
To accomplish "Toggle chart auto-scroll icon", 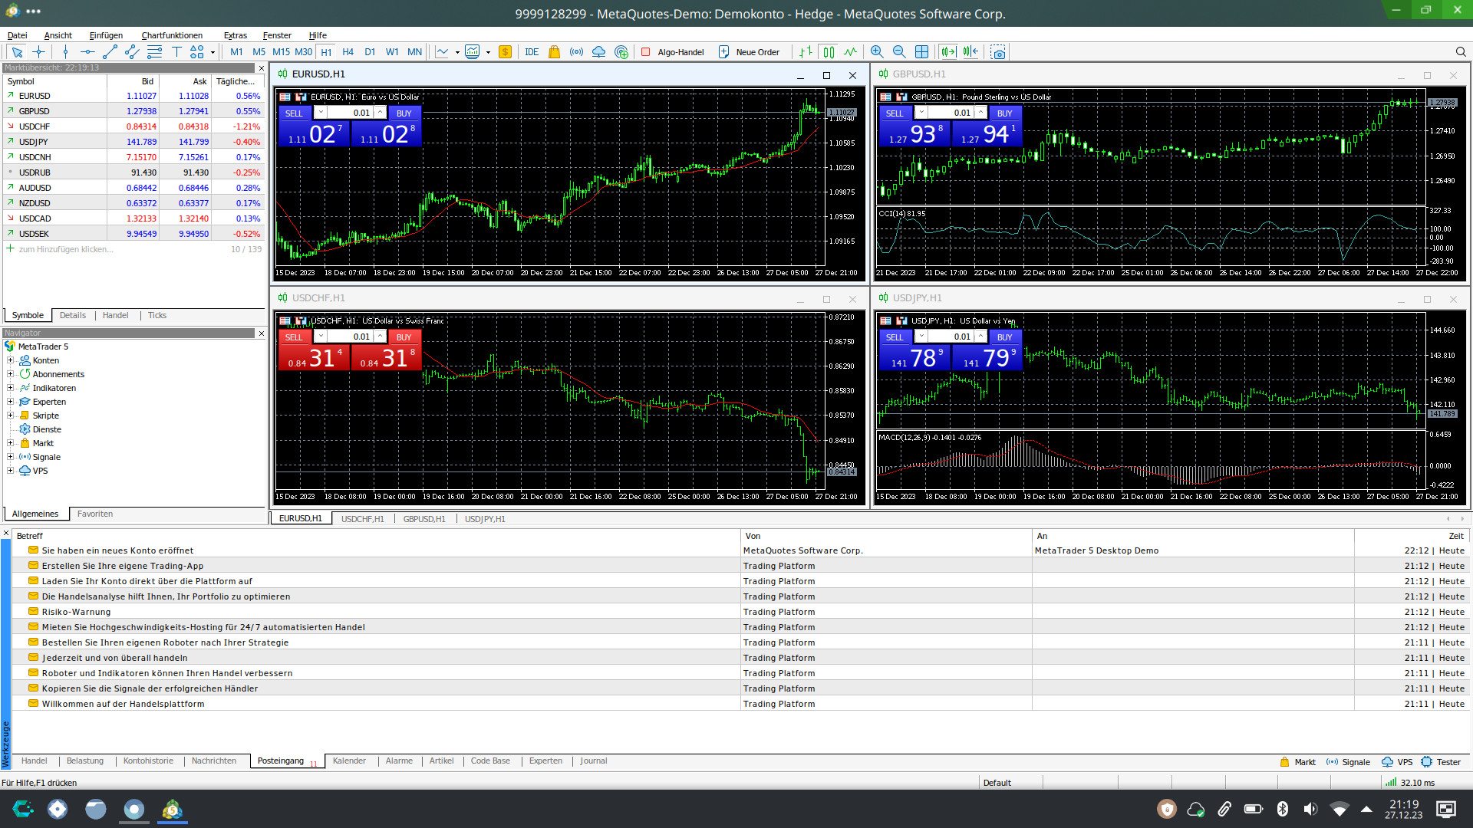I will pos(948,52).
